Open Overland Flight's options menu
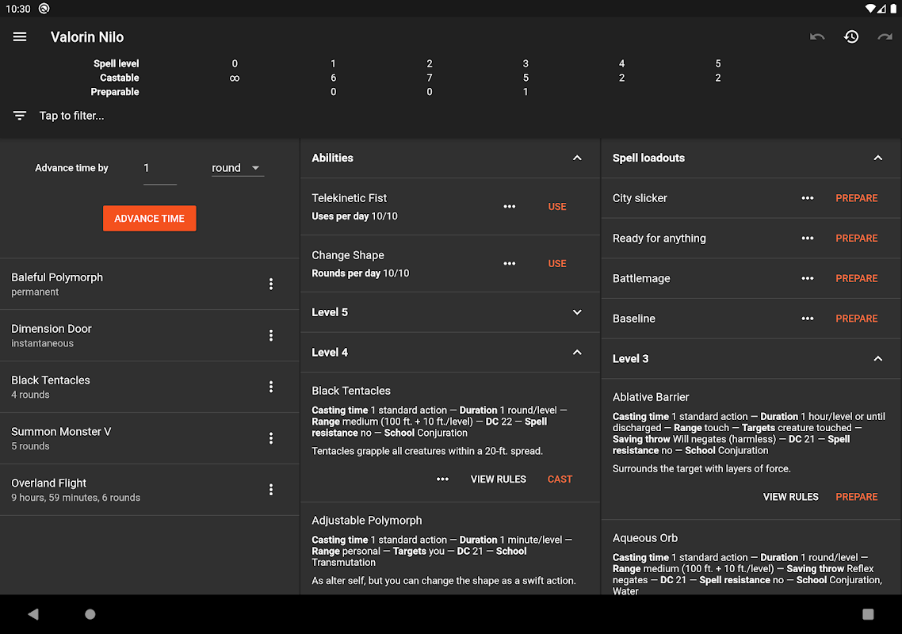The width and height of the screenshot is (902, 634). 271,490
